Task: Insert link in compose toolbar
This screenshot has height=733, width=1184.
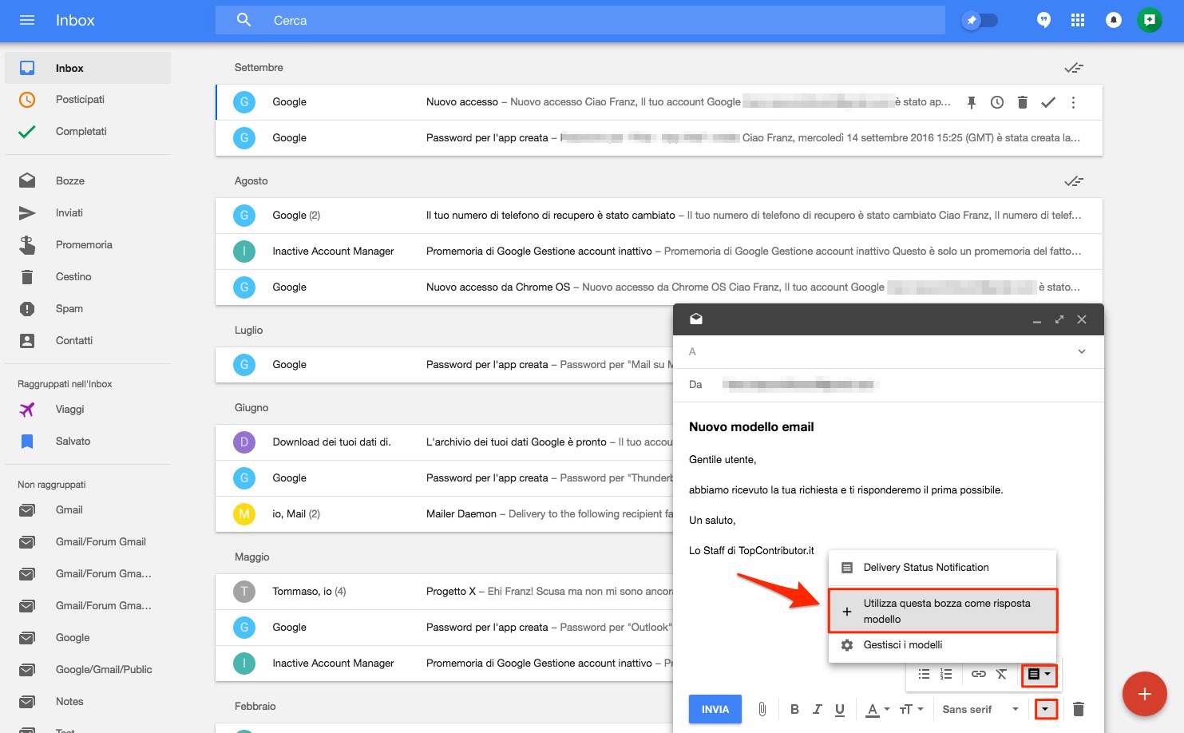Action: (x=979, y=674)
